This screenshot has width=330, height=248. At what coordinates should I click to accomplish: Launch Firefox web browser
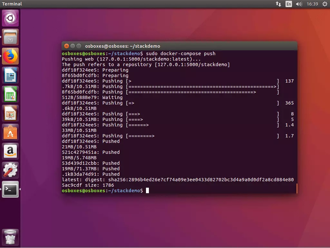pos(10,56)
